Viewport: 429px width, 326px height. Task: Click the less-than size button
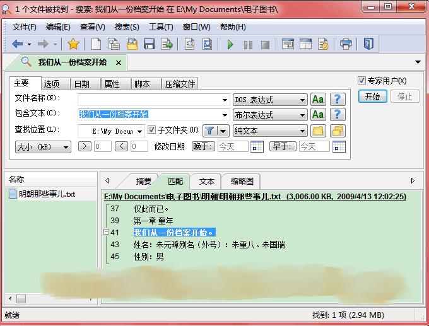point(121,146)
